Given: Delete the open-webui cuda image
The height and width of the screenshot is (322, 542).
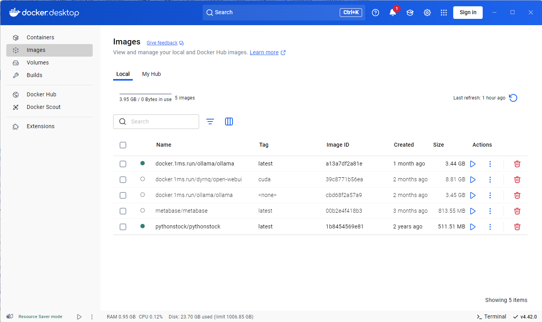Looking at the screenshot, I should [x=517, y=180].
